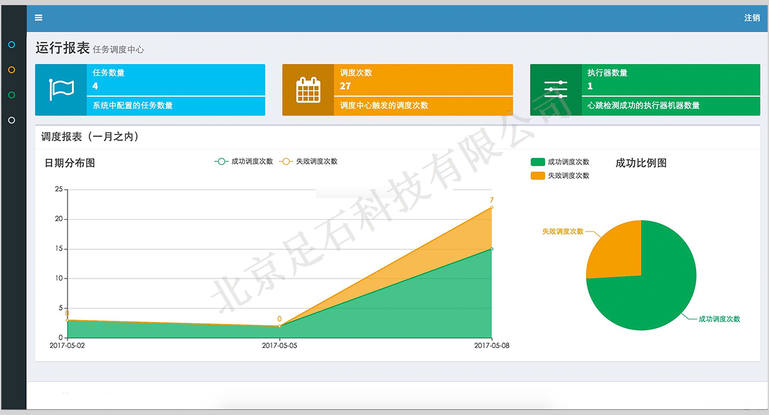Click the 2017-05-08 data point labeled 7
Viewport: 769px width, 415px height.
coord(492,207)
